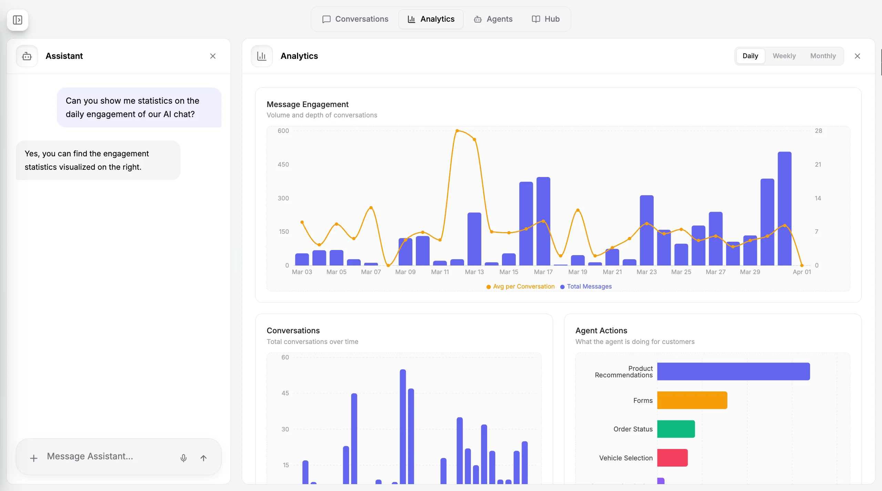Close the Analytics panel

(x=858, y=56)
